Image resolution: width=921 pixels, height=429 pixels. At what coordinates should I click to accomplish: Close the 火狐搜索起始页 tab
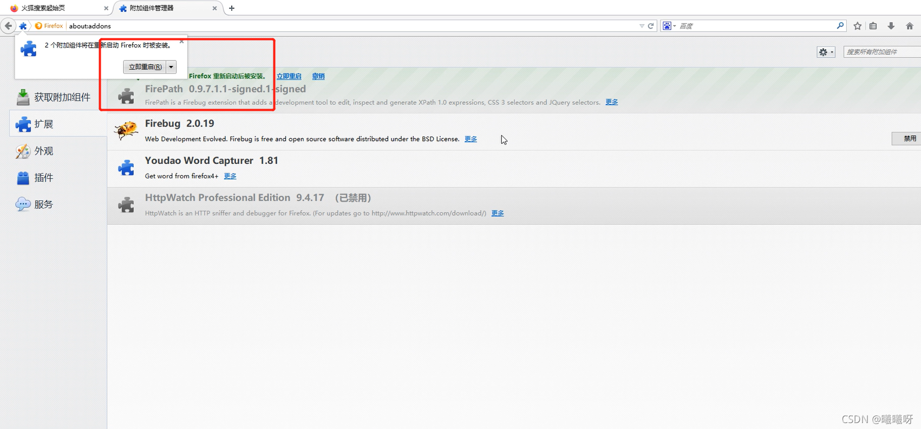[x=106, y=8]
